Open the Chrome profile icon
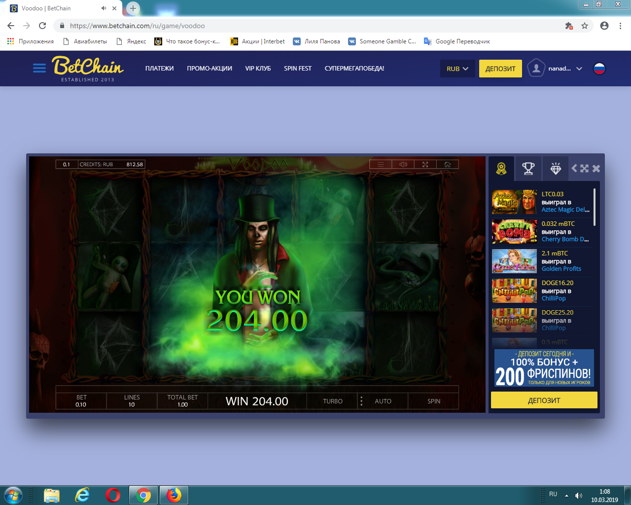Viewport: 631px width, 505px height. (604, 26)
